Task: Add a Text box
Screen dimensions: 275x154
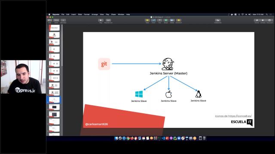Action: tap(159, 20)
